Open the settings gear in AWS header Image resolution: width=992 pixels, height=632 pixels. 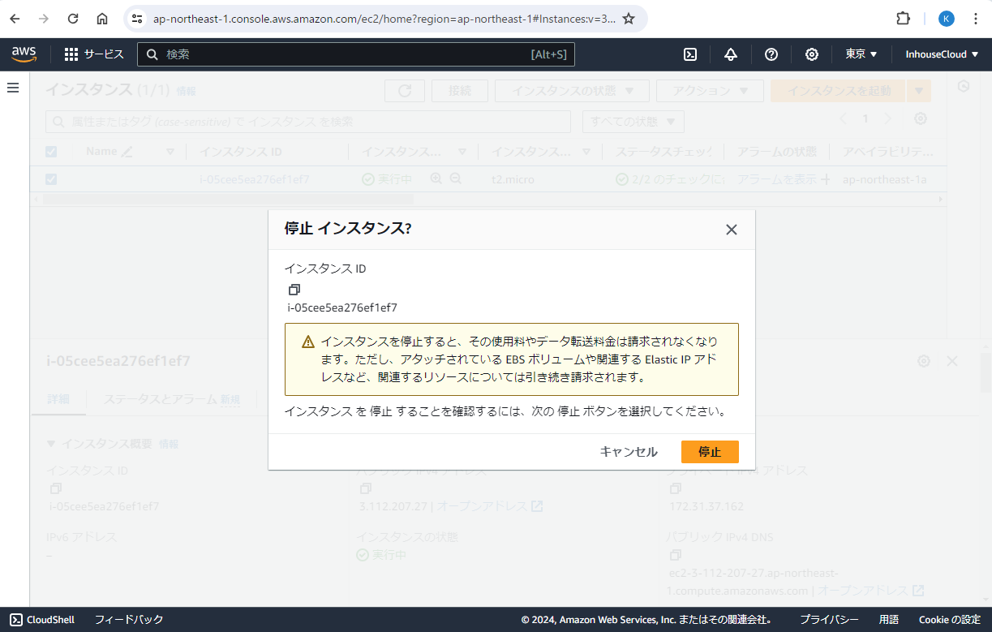(811, 54)
